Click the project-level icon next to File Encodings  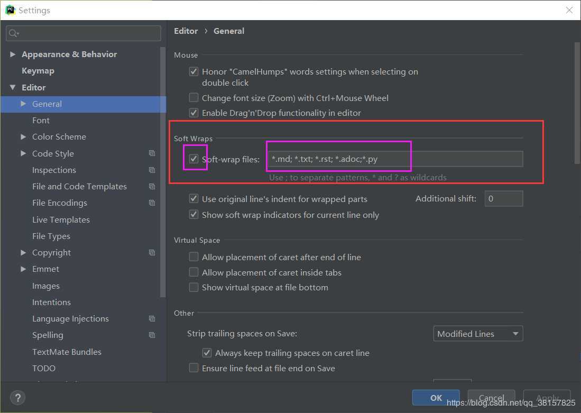click(x=152, y=203)
